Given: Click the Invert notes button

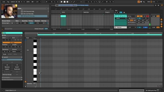Looking at the screenshot, I should coord(17,67).
